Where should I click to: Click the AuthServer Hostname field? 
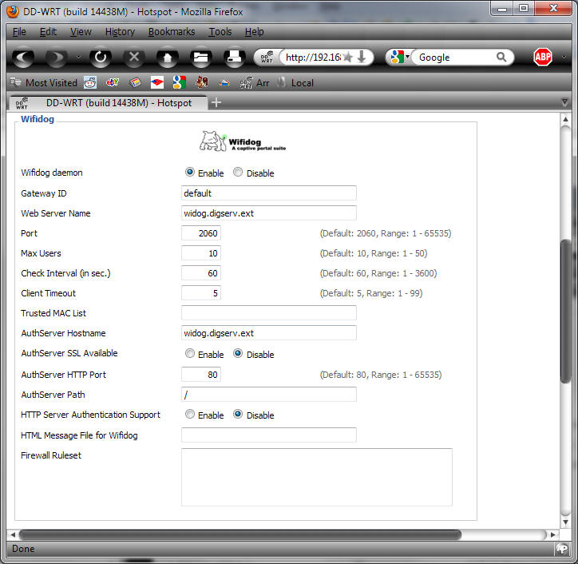coord(269,332)
